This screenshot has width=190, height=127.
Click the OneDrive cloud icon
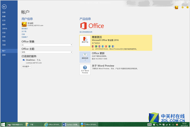(24, 60)
